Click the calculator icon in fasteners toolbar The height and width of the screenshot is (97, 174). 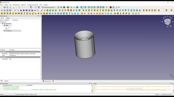click(32, 10)
